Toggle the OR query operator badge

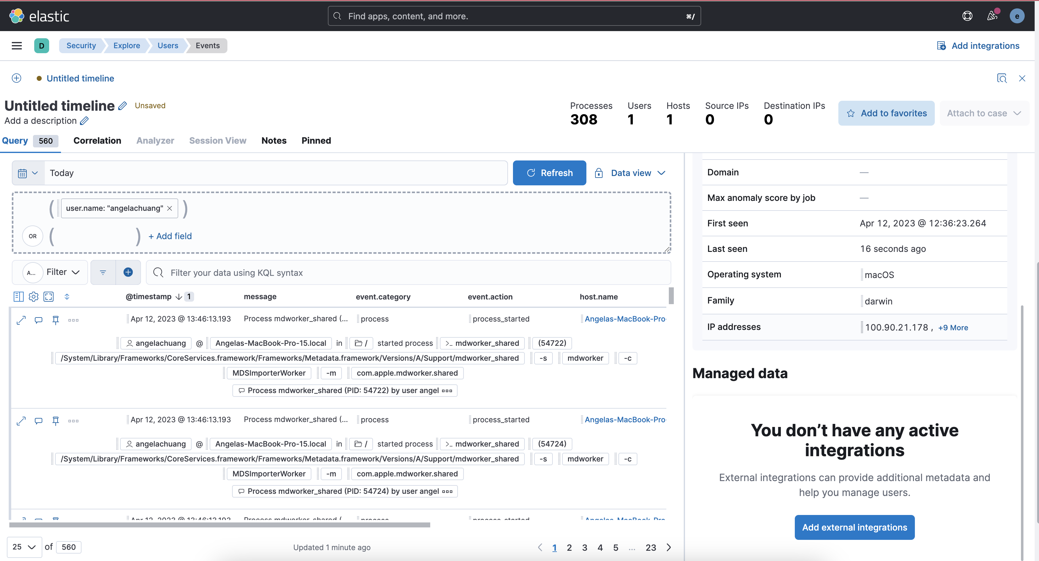point(33,236)
